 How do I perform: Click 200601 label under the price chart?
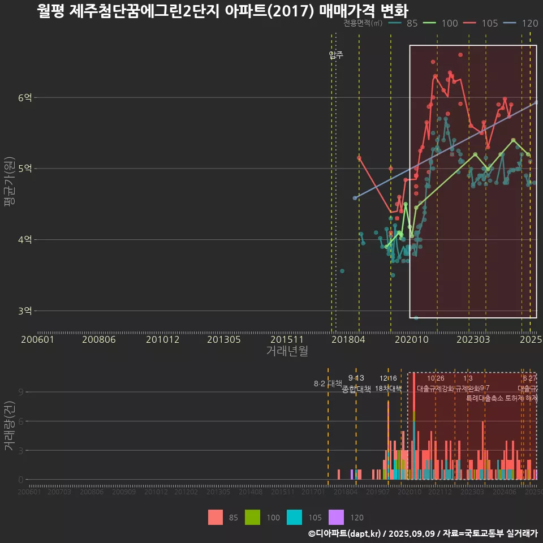(37, 339)
